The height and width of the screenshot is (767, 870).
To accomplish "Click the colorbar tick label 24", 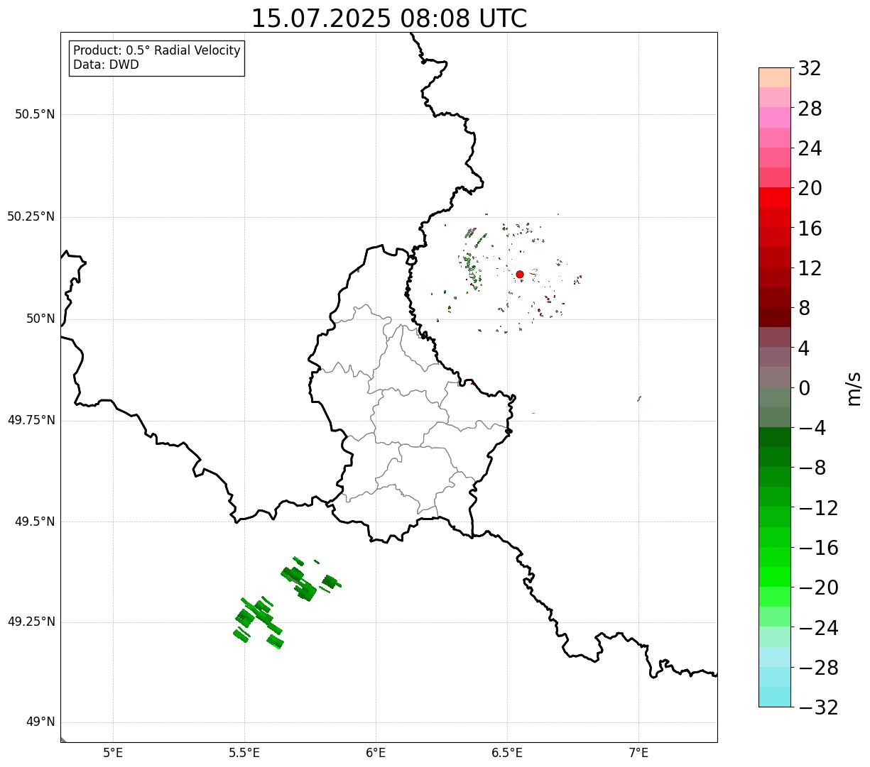I will tap(810, 149).
